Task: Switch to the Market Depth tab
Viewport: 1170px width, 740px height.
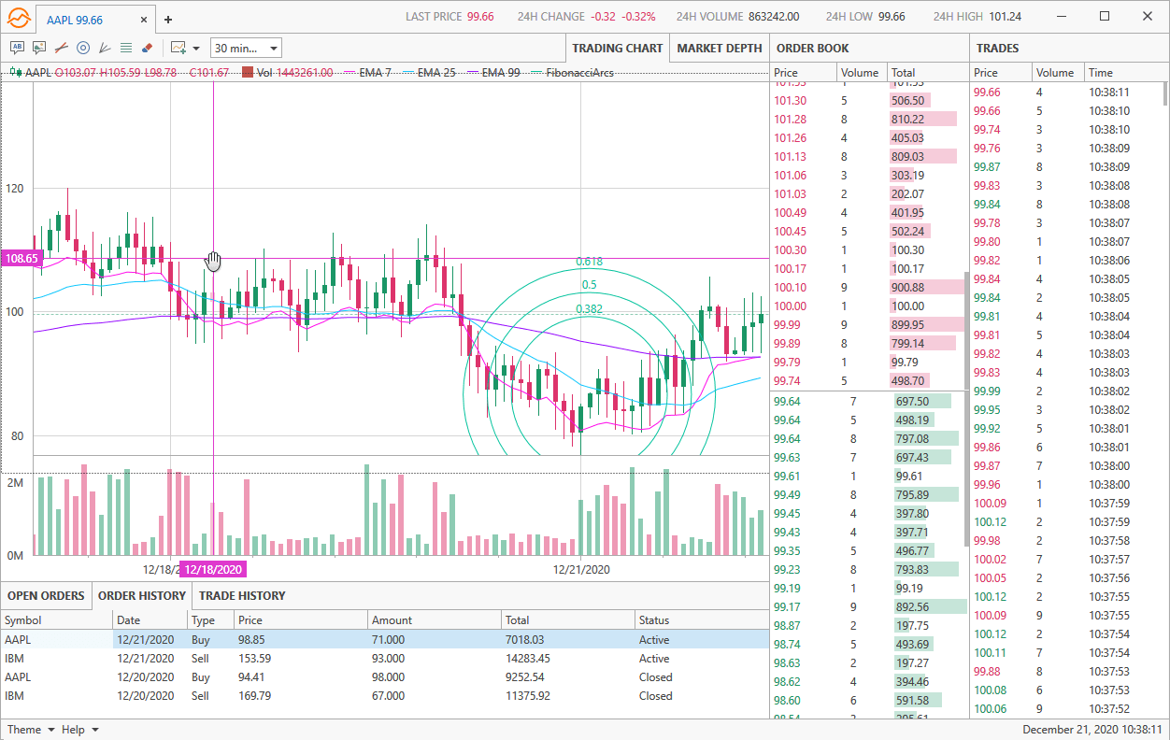Action: [x=720, y=48]
